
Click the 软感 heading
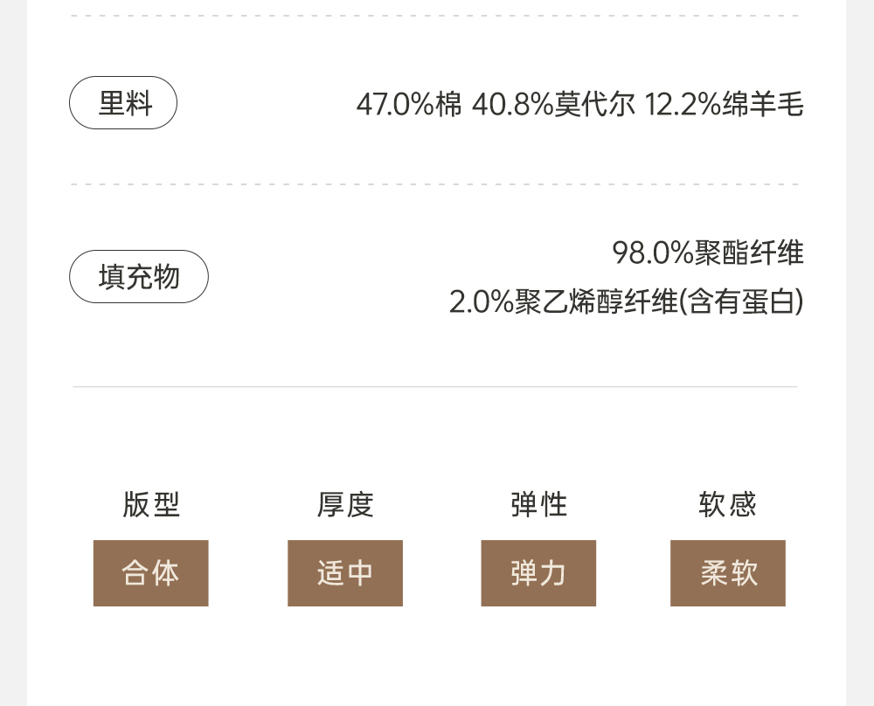(x=728, y=504)
